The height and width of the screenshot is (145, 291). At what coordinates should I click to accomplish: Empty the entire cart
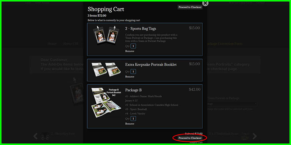[196, 142]
